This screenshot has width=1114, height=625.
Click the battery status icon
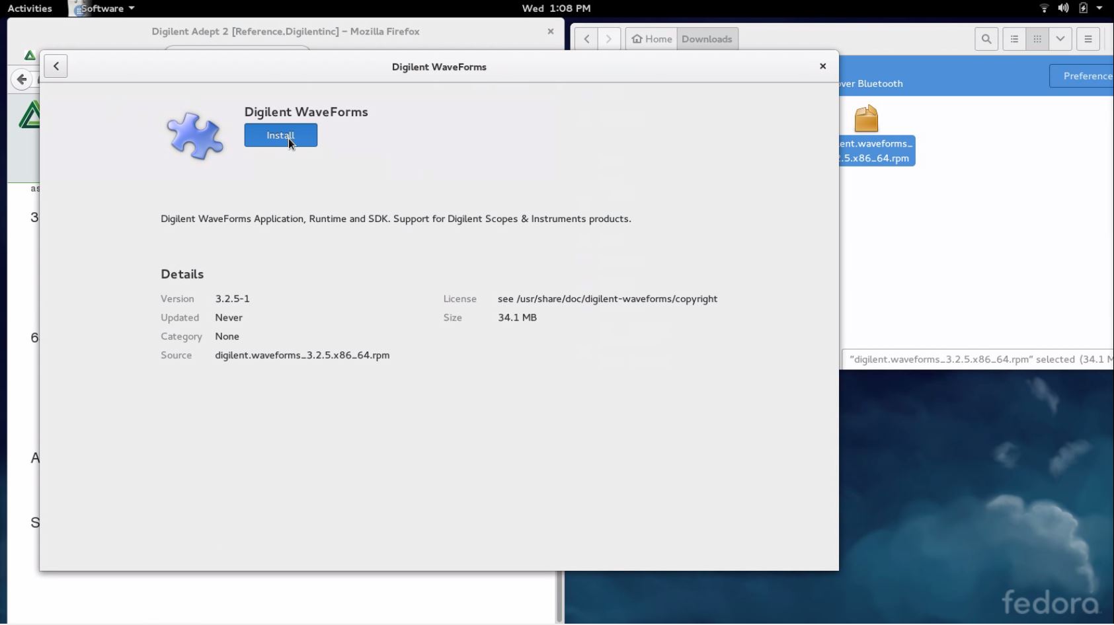[x=1083, y=8]
